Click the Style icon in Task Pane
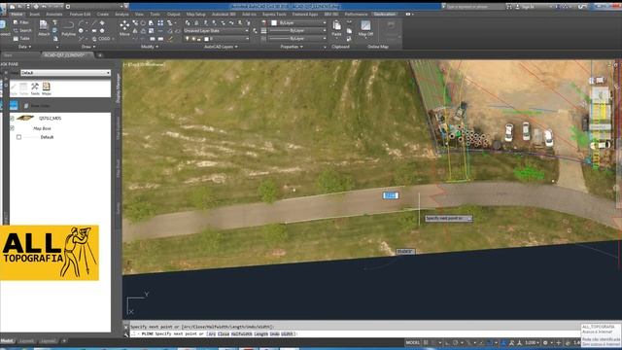The width and height of the screenshot is (622, 350). 14,88
